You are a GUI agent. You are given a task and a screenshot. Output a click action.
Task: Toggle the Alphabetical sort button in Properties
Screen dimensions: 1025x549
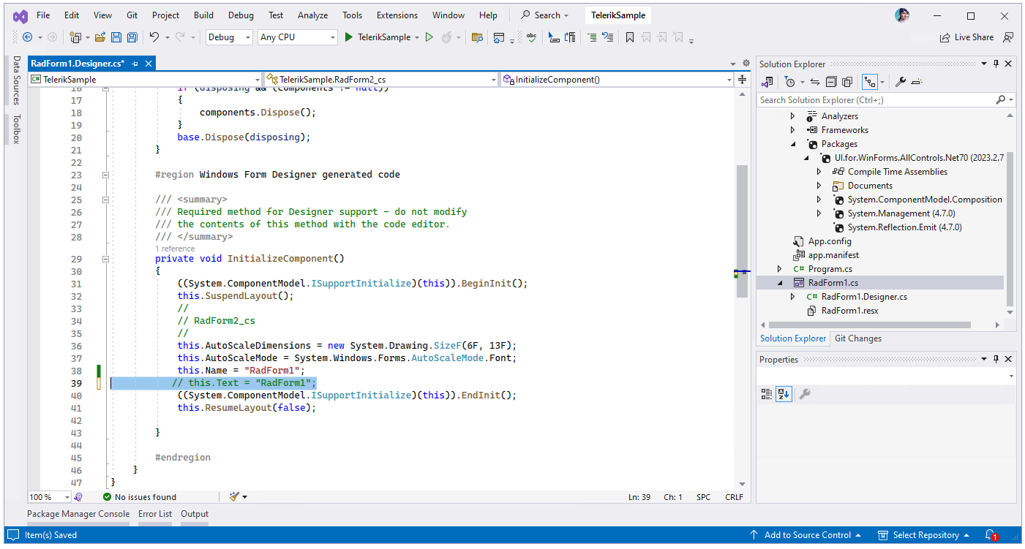[784, 394]
